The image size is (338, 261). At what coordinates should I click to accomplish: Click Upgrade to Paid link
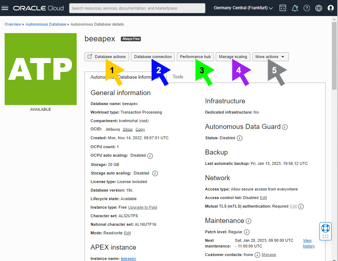(x=143, y=207)
